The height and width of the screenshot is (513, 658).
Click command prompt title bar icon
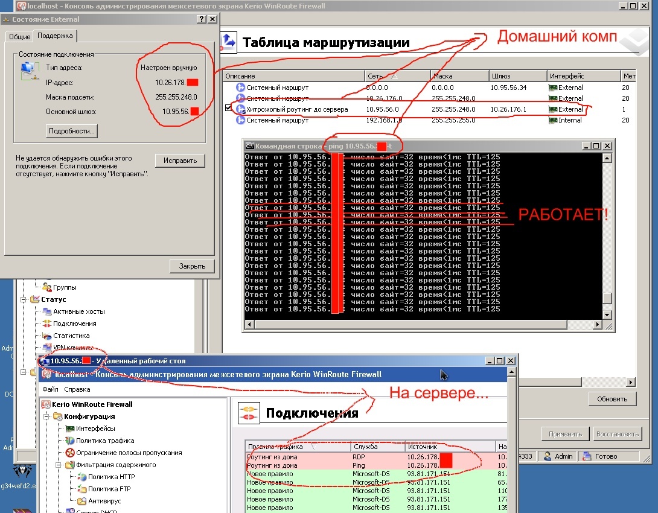point(250,146)
